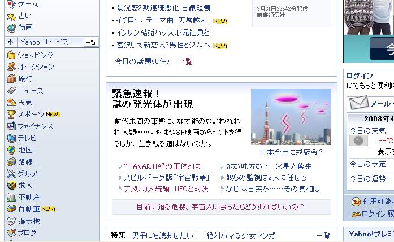This screenshot has height=242, width=394.
Task: Open the ショッピング shopping bag icon
Action: (11, 55)
